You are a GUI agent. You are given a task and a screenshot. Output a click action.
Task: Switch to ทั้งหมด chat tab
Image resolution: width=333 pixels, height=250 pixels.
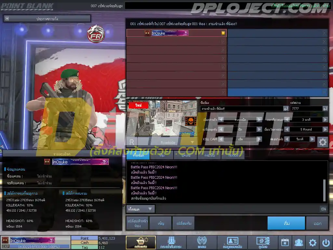coord(138,155)
